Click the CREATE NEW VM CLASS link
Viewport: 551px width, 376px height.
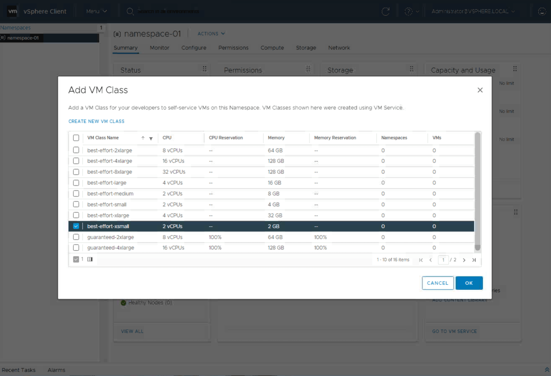coord(96,121)
